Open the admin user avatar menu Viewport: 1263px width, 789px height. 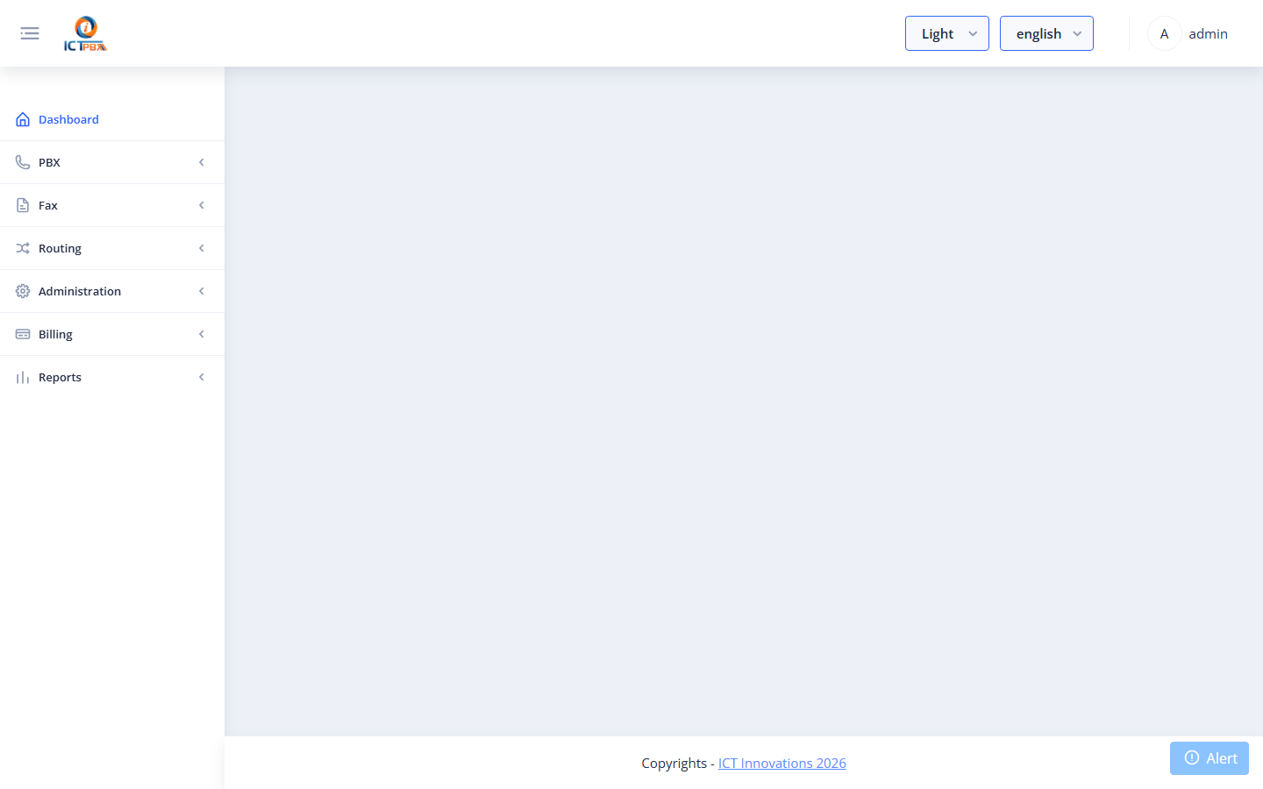[1165, 33]
